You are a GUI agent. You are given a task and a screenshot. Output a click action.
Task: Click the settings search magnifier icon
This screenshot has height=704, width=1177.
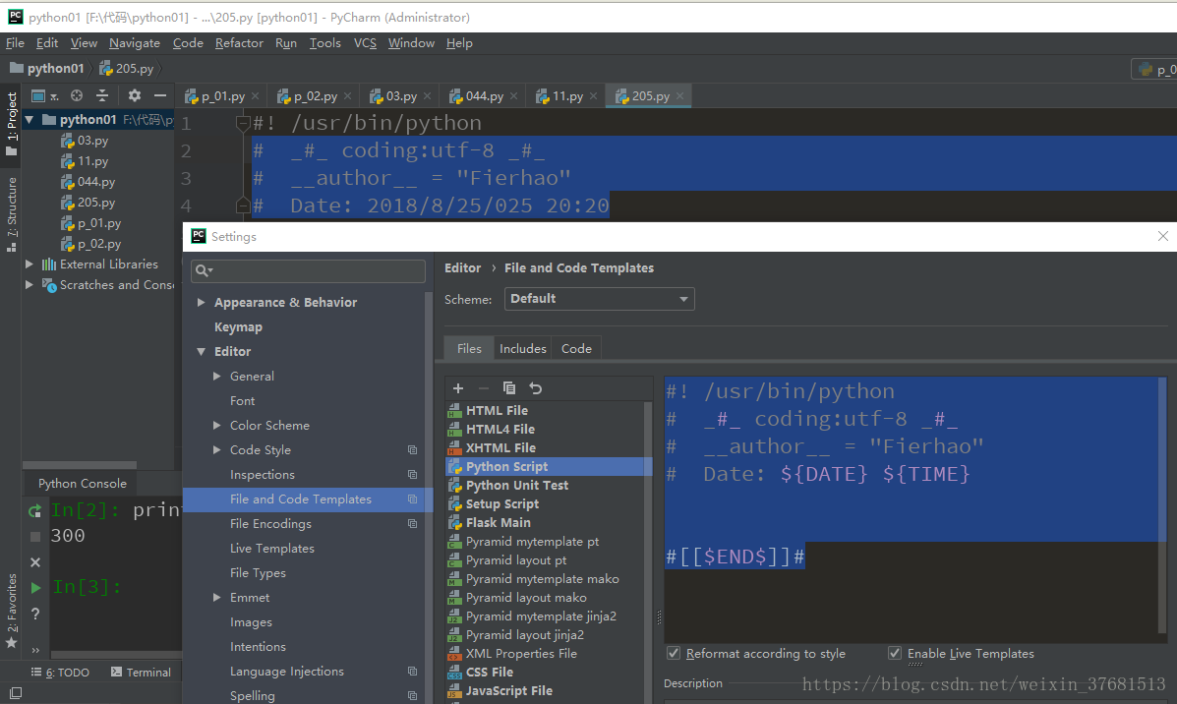[204, 270]
